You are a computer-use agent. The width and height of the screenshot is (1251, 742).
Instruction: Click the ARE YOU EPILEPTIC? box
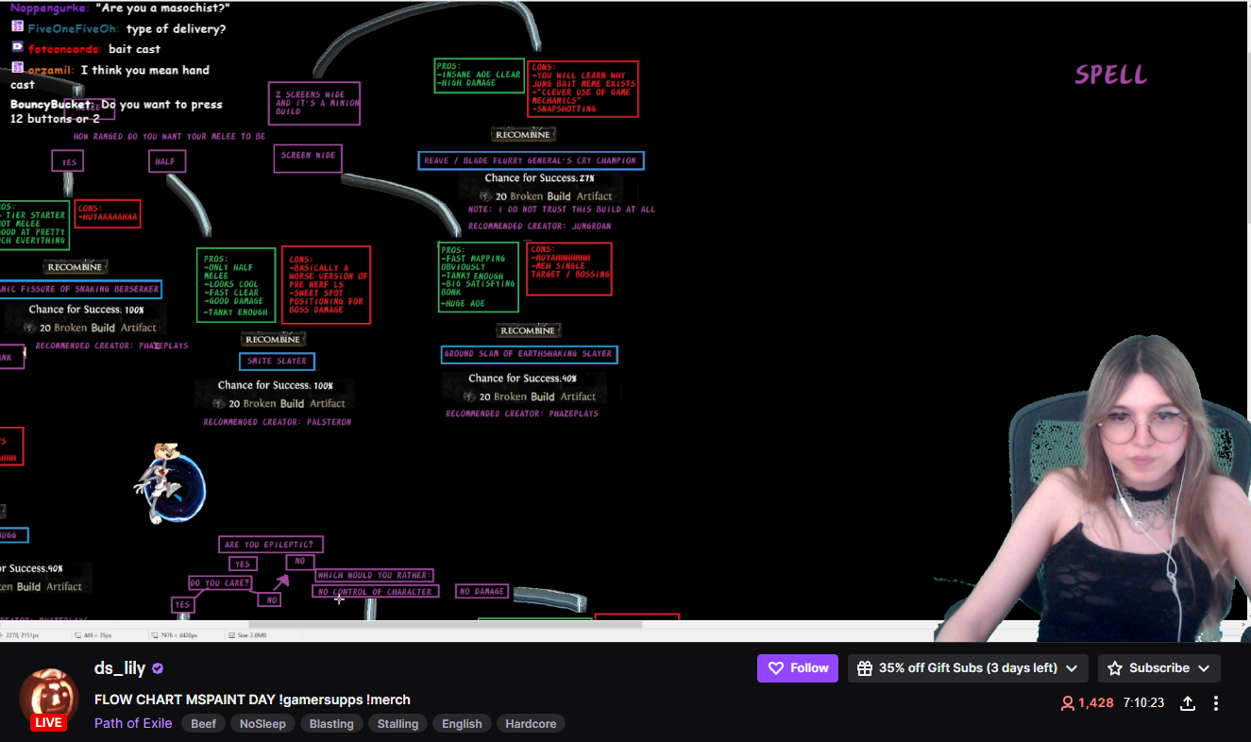pyautogui.click(x=271, y=545)
